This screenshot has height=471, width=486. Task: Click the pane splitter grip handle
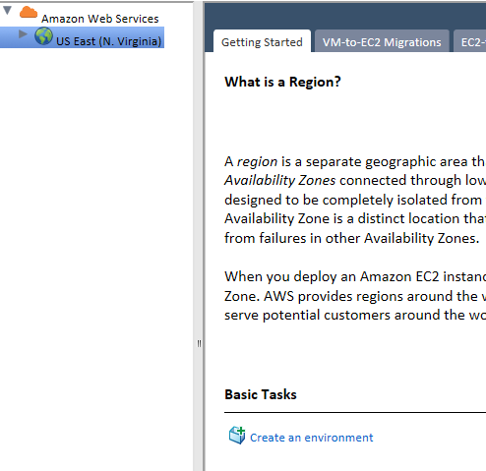tap(199, 343)
